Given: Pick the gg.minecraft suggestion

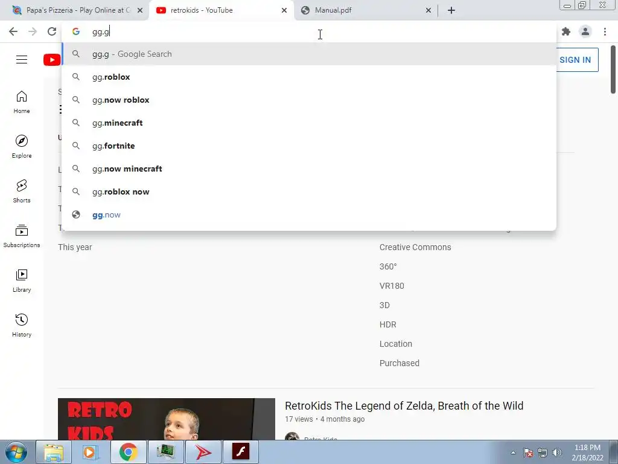Looking at the screenshot, I should (x=309, y=123).
